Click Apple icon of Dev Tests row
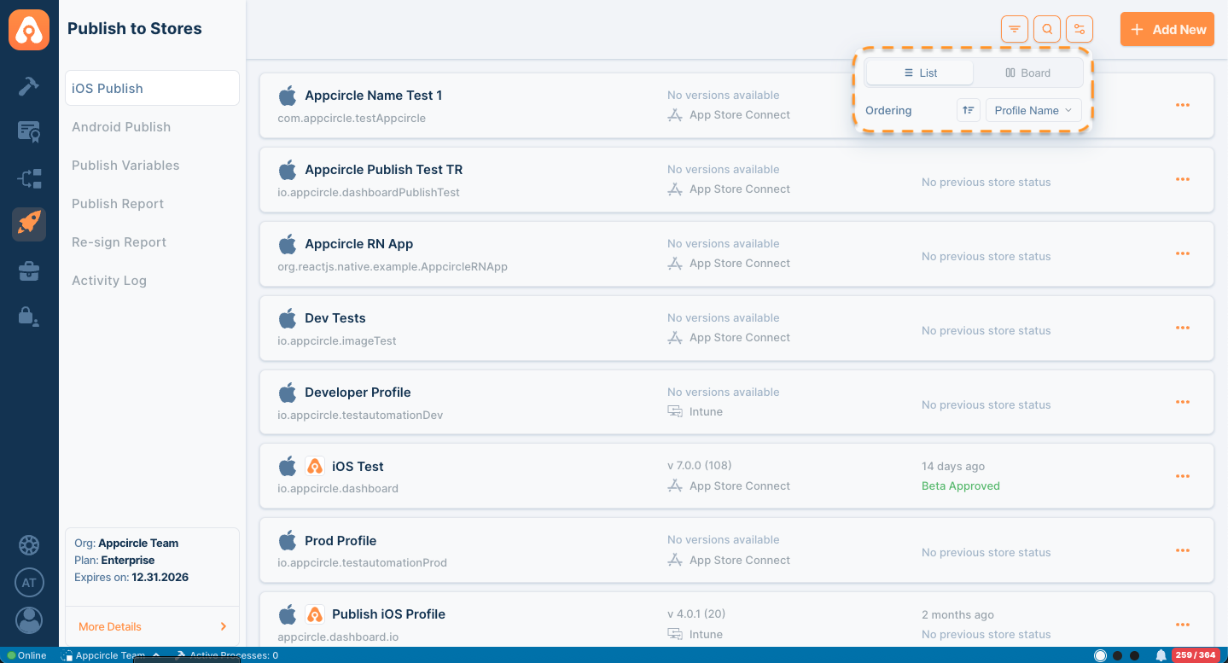This screenshot has height=663, width=1228. (288, 317)
